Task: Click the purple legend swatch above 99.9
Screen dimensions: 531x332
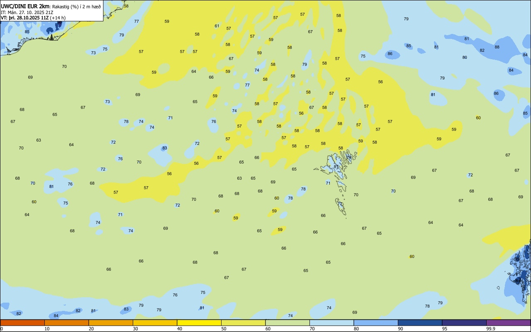Action: point(508,322)
